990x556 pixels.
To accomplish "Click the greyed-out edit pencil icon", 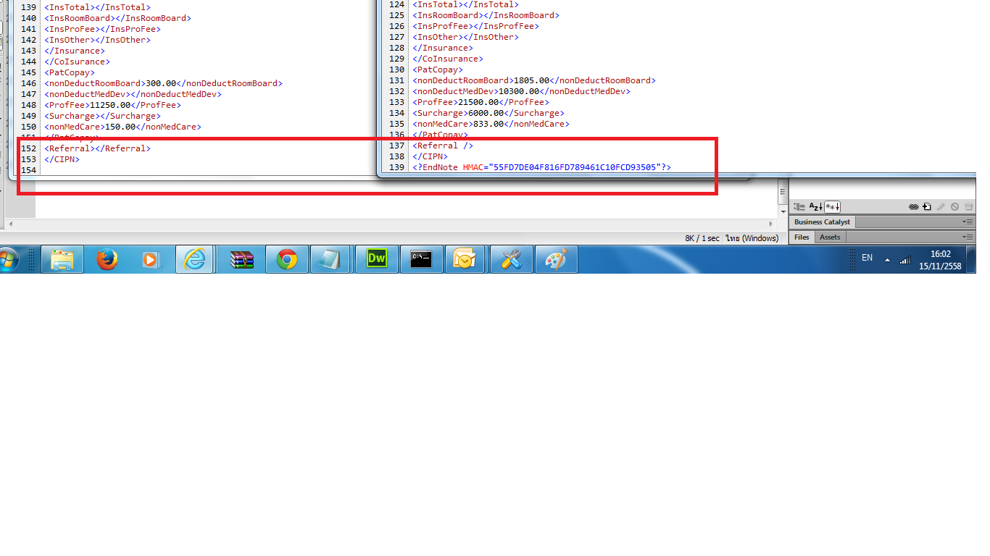I will 941,206.
